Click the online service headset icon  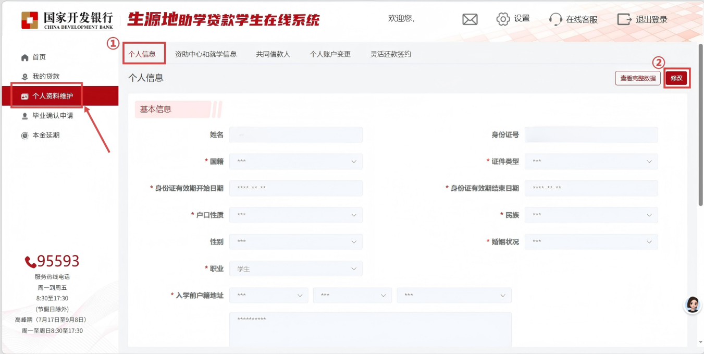[x=555, y=19]
